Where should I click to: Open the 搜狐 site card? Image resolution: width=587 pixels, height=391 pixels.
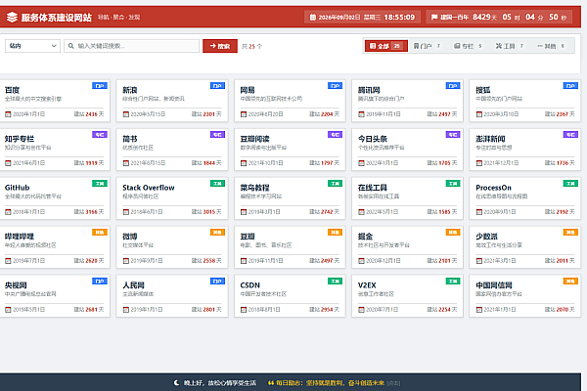525,101
